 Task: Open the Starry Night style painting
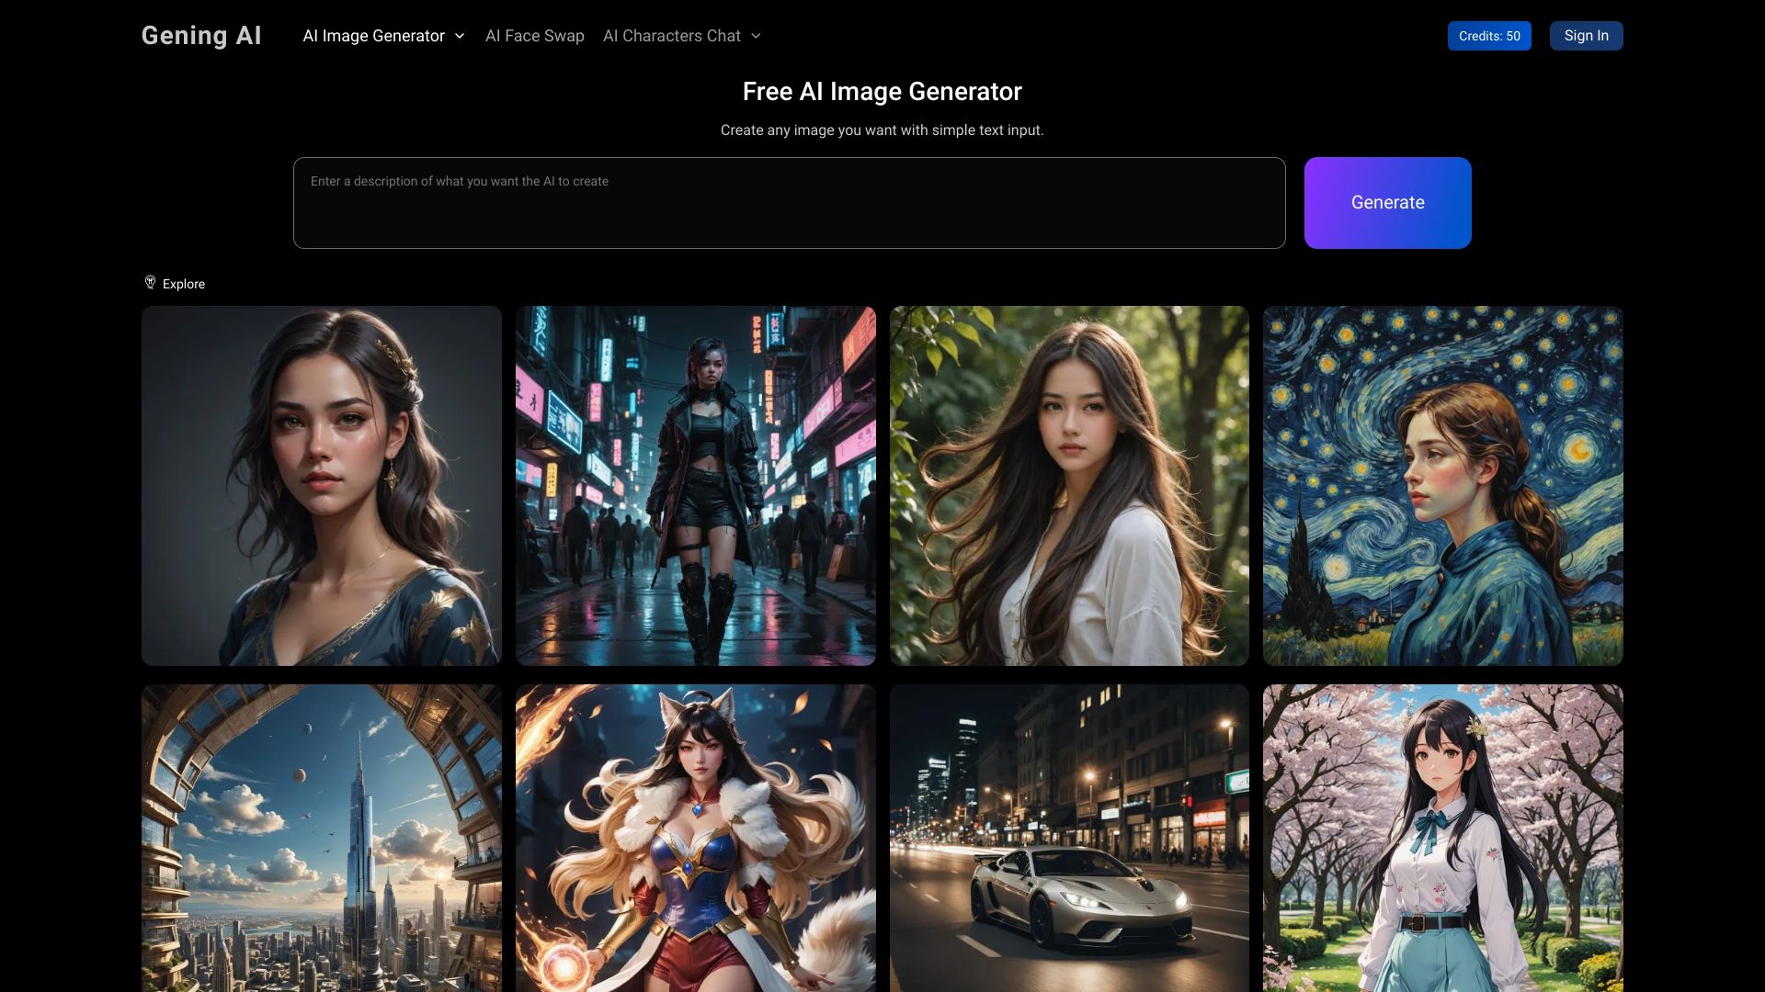pos(1442,486)
